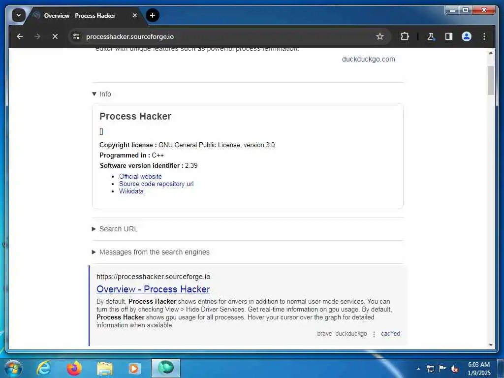Open the cached version link

tap(390, 334)
